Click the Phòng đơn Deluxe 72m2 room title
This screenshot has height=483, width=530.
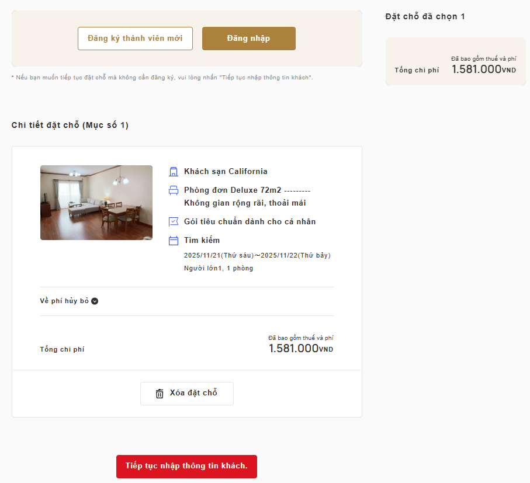pyautogui.click(x=233, y=190)
